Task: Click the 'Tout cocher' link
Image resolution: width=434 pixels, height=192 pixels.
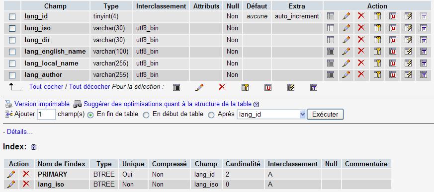Action: tap(46, 86)
